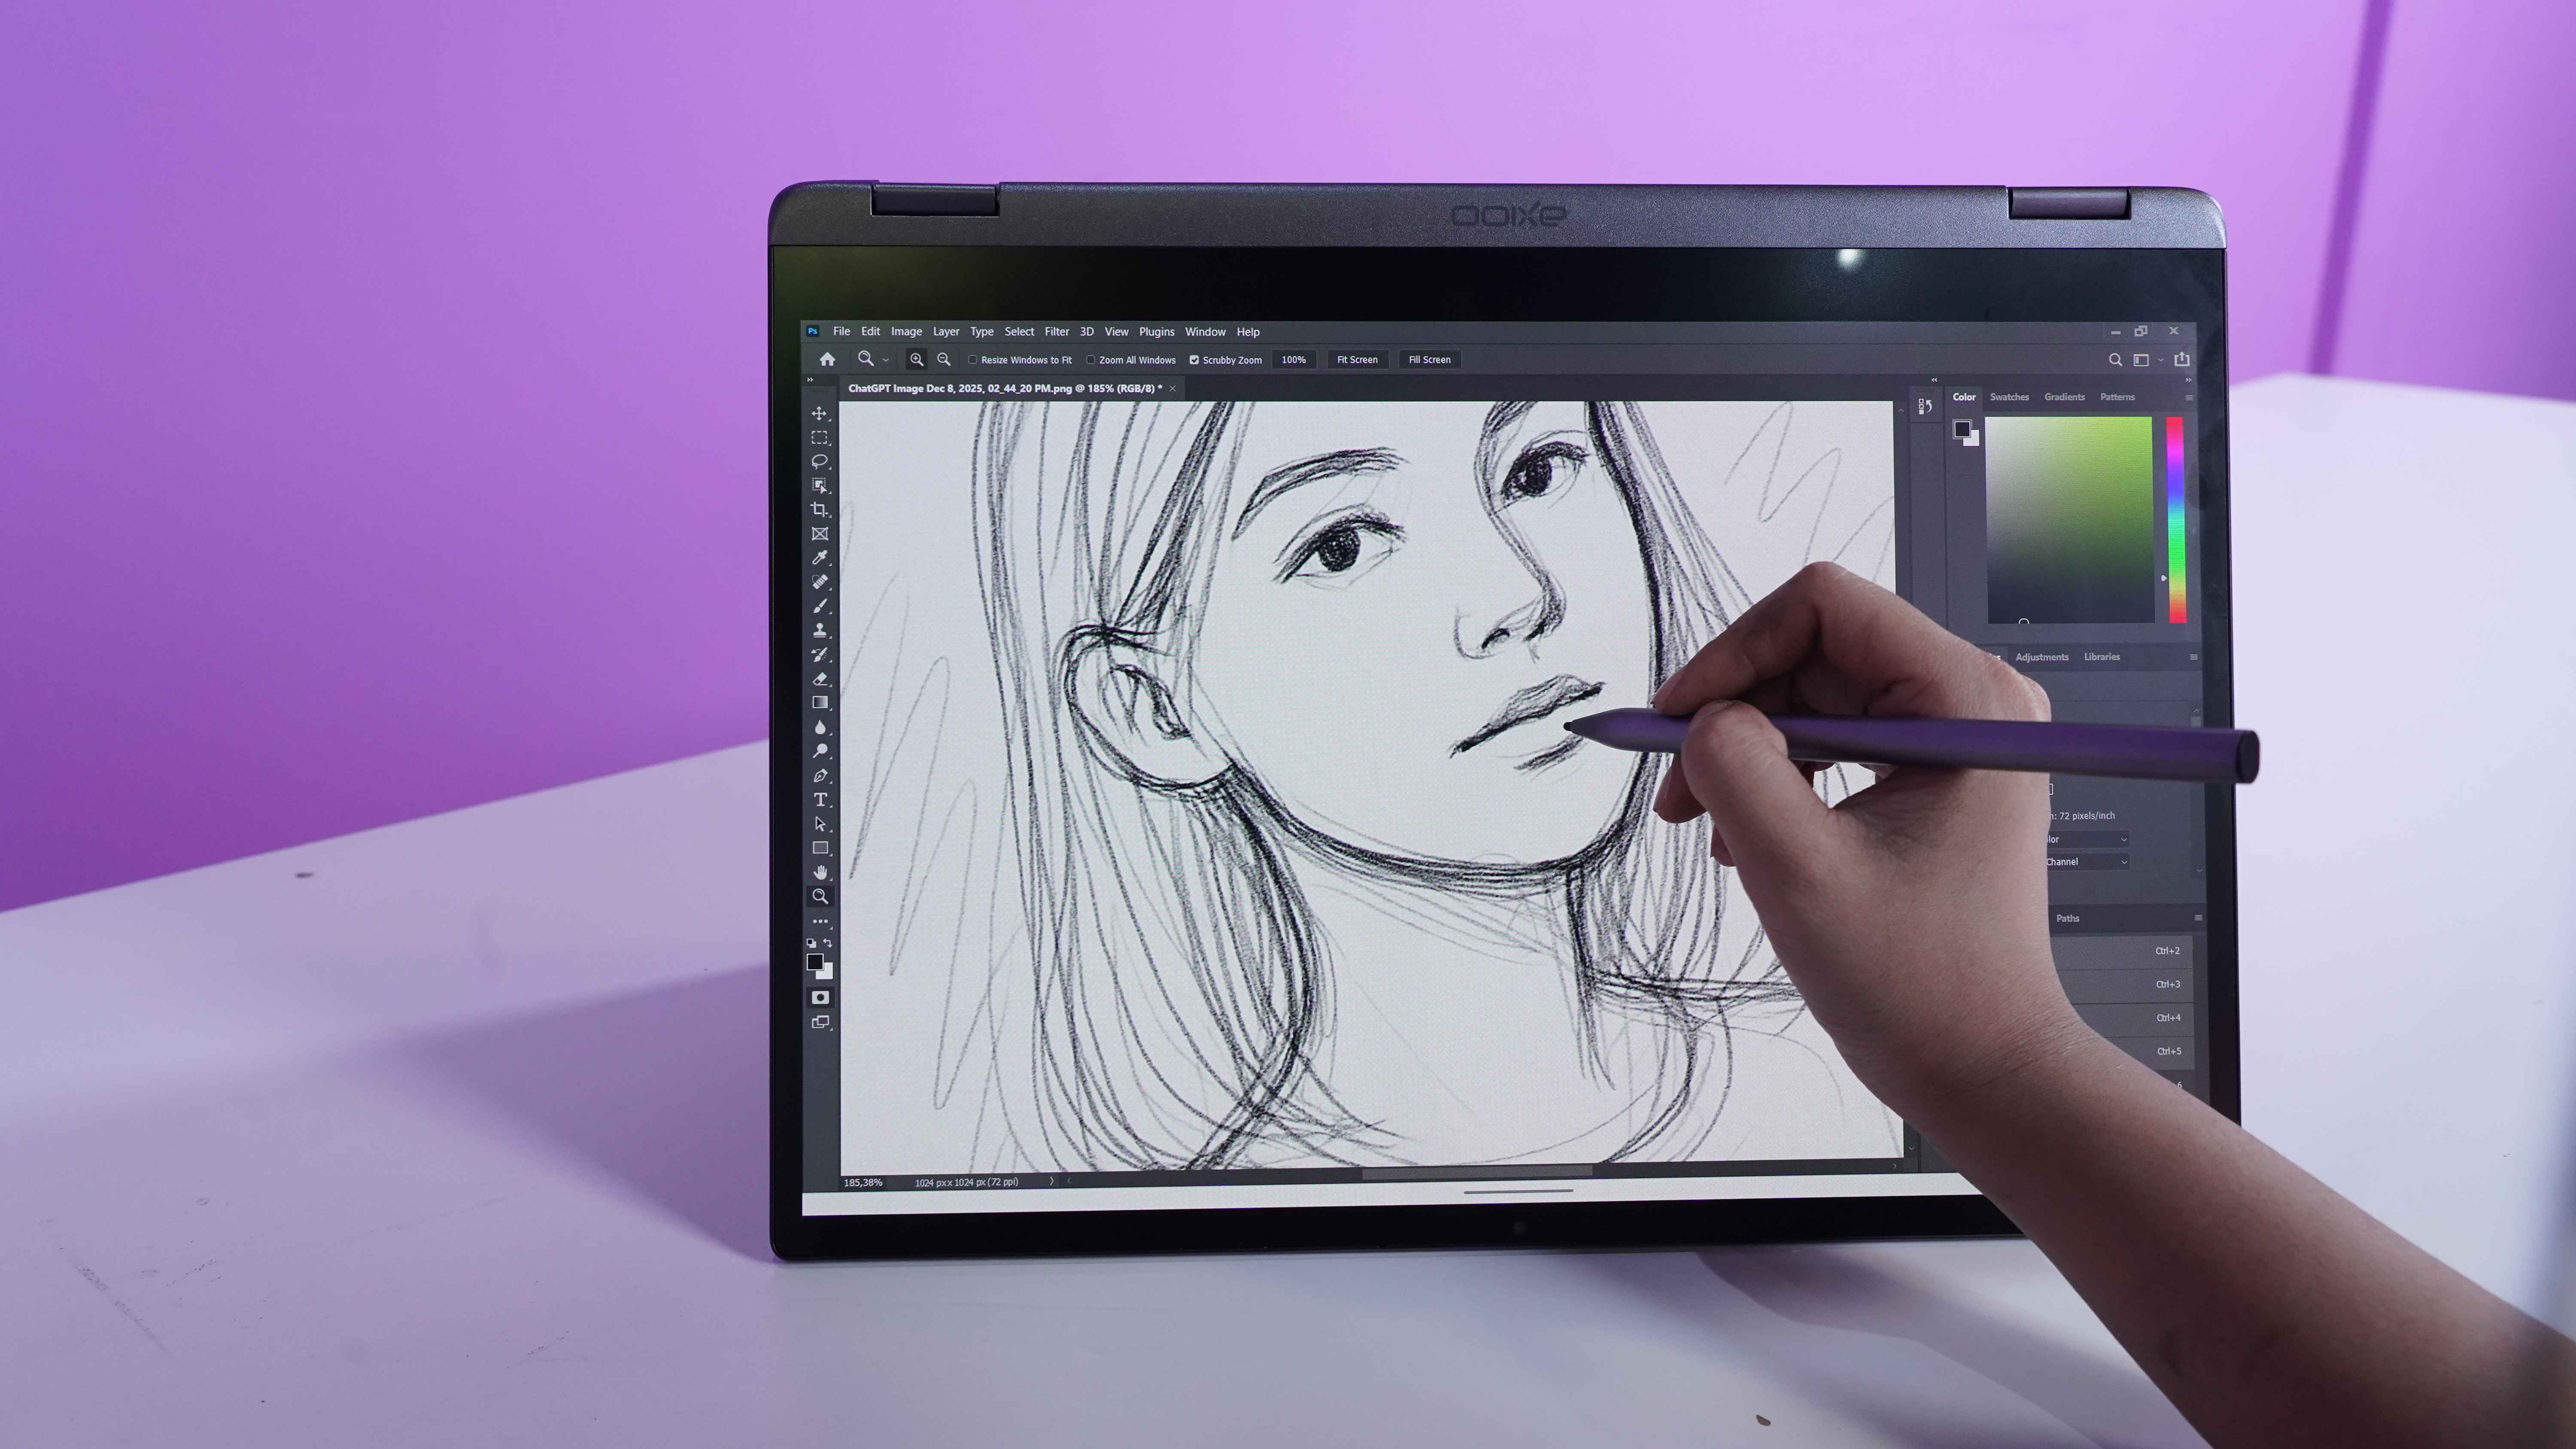Select the Hand tool

point(819,872)
